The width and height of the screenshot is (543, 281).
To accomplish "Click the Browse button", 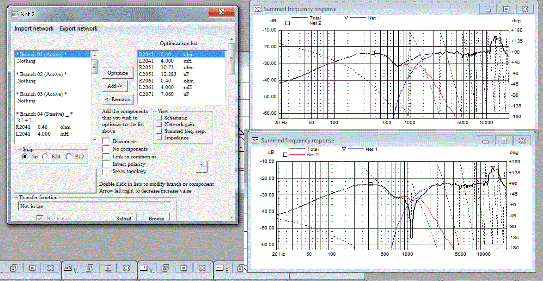I will click(x=156, y=218).
